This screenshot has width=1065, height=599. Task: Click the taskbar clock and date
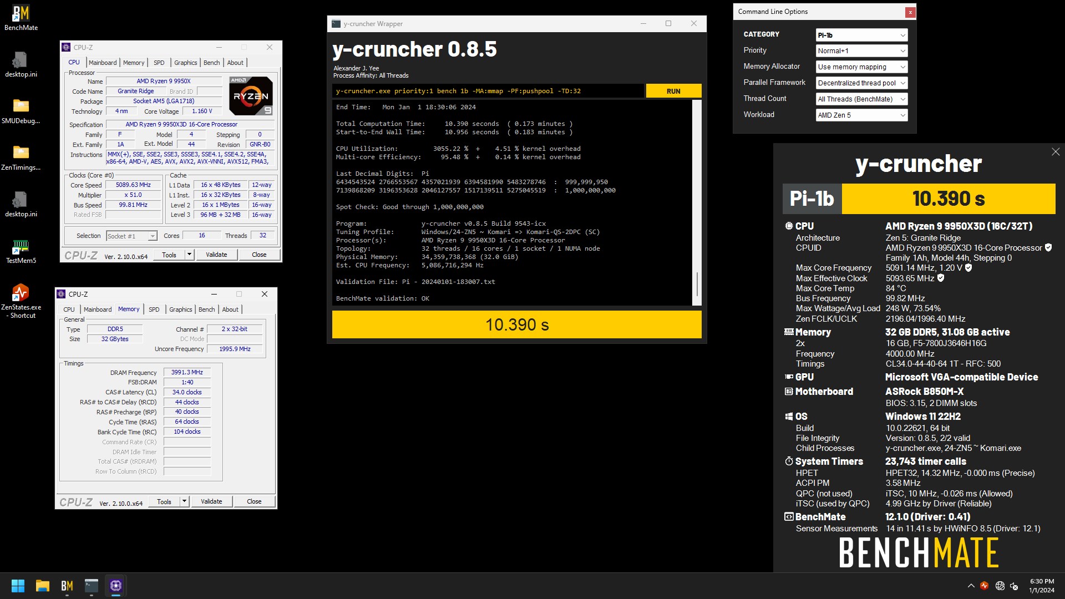pyautogui.click(x=1042, y=586)
